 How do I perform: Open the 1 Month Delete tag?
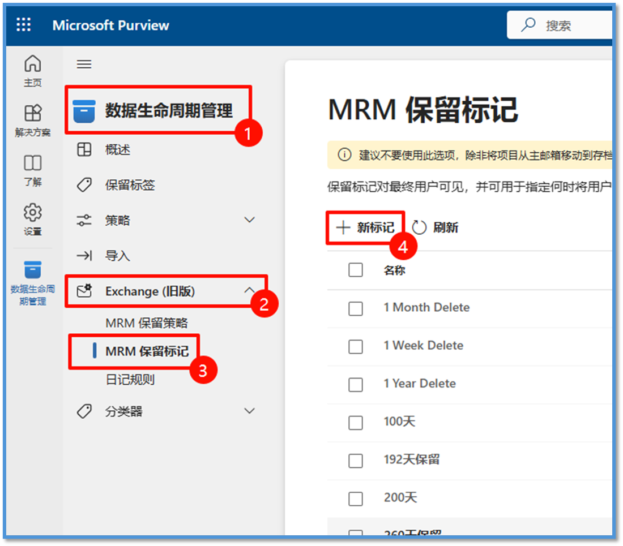pos(426,308)
